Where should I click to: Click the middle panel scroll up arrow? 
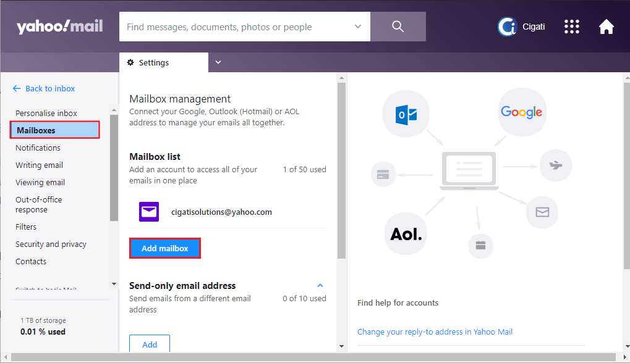[341, 78]
